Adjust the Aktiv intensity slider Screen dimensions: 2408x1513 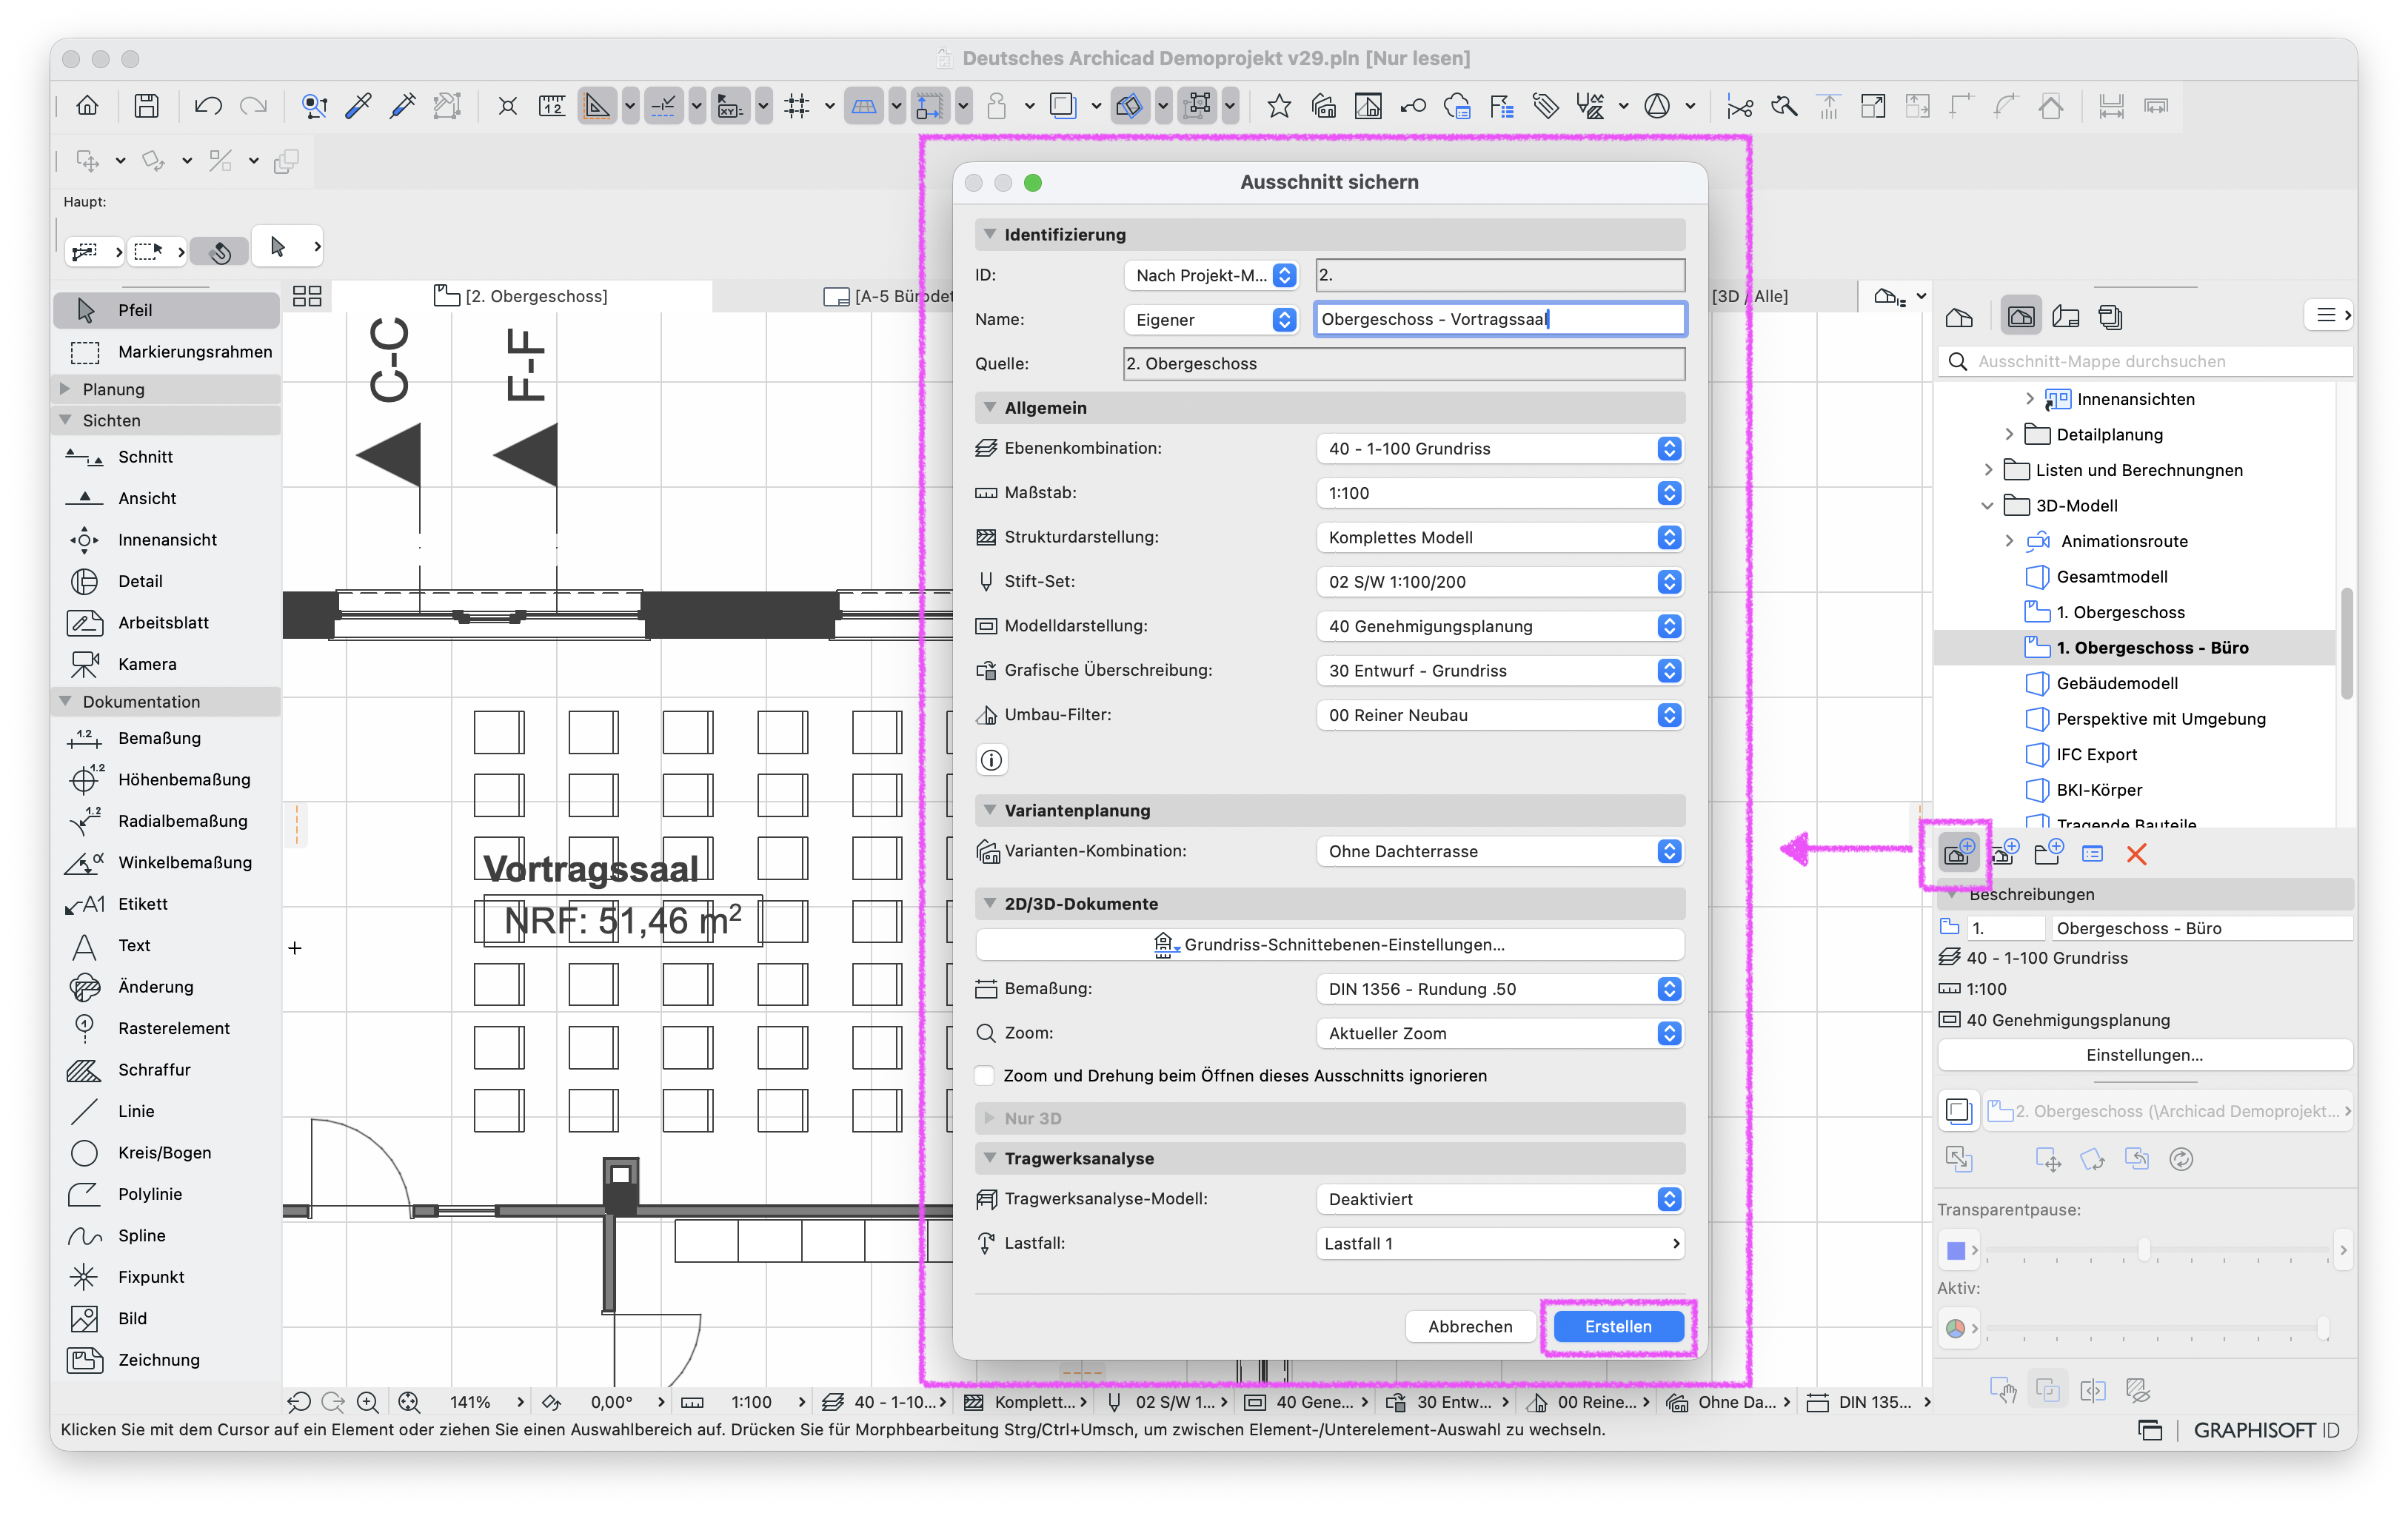(2323, 1327)
